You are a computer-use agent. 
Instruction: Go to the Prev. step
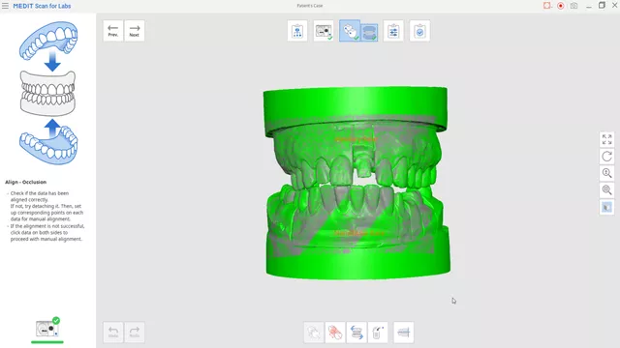[x=113, y=31]
